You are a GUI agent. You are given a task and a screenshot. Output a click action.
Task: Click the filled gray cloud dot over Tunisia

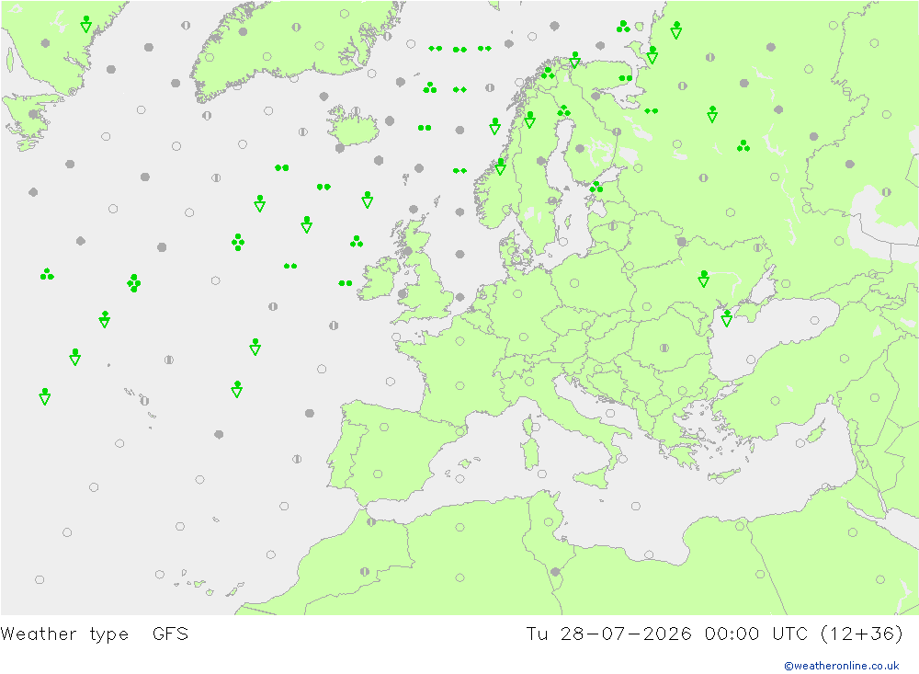(x=555, y=572)
